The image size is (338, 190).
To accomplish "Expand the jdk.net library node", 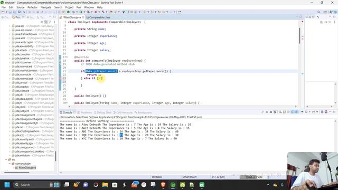I will (10, 127).
